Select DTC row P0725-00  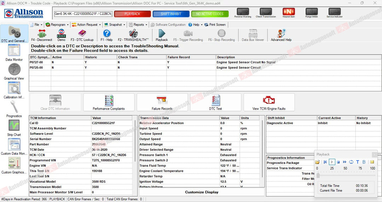[x=205, y=68]
